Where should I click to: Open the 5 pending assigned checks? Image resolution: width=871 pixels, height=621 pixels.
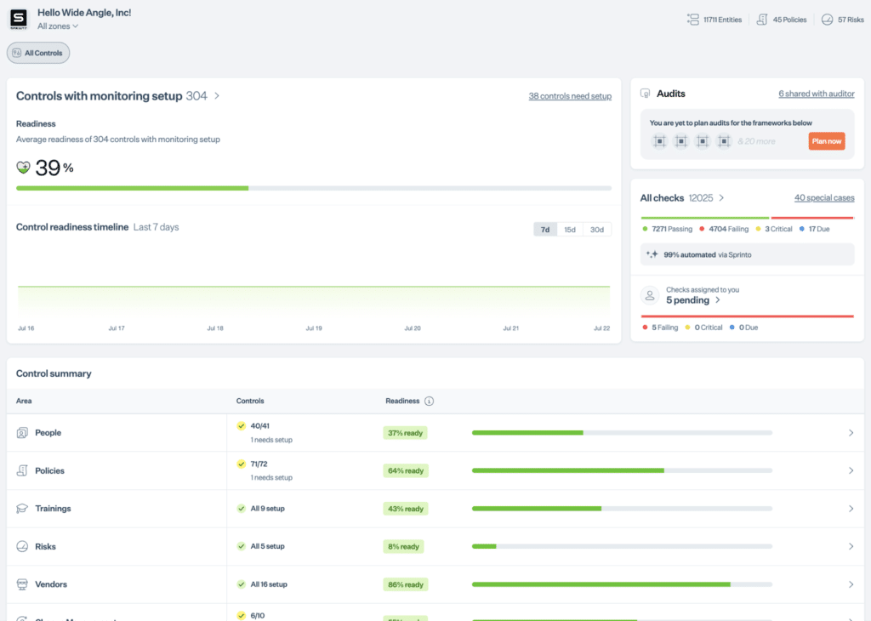coord(693,300)
